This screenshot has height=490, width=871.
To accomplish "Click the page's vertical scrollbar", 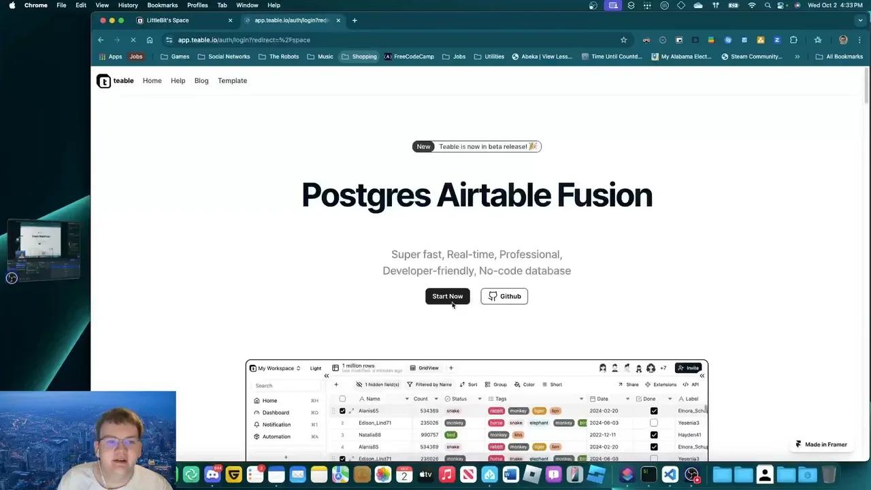I will (x=866, y=85).
